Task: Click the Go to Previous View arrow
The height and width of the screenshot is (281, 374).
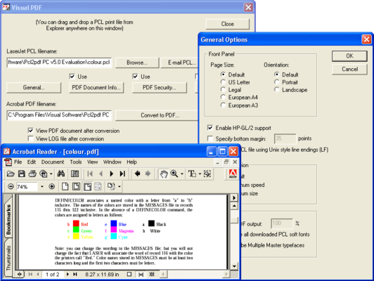Action: click(x=137, y=174)
